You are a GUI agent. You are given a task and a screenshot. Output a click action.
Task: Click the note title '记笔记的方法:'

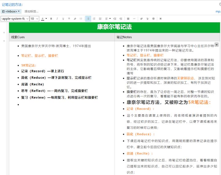12,5
